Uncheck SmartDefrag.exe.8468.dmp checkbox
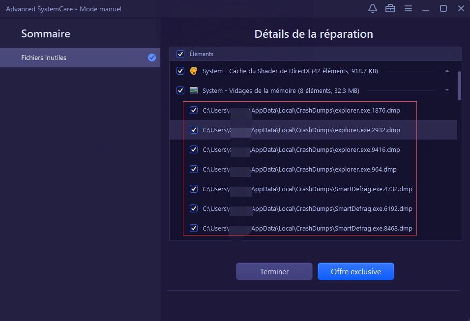Image resolution: width=470 pixels, height=321 pixels. coord(194,229)
